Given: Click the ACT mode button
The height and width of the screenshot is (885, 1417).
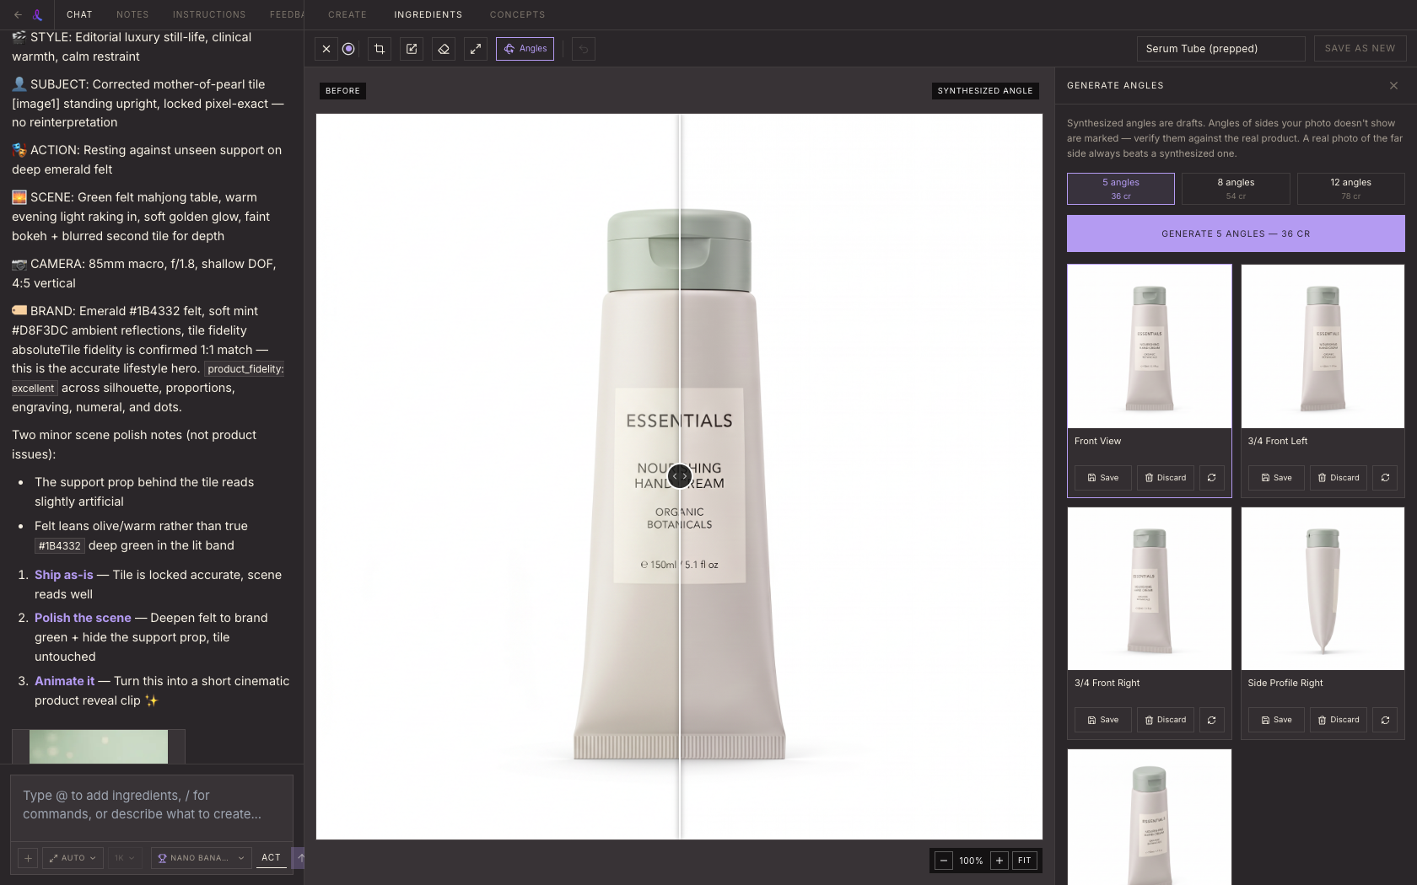Looking at the screenshot, I should 271,858.
